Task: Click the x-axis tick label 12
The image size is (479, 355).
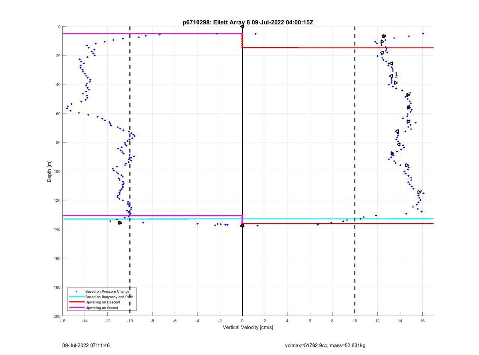Action: [x=377, y=321]
